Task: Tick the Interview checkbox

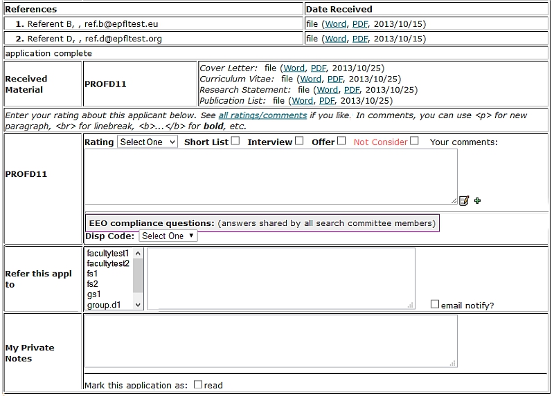Action: pos(299,141)
